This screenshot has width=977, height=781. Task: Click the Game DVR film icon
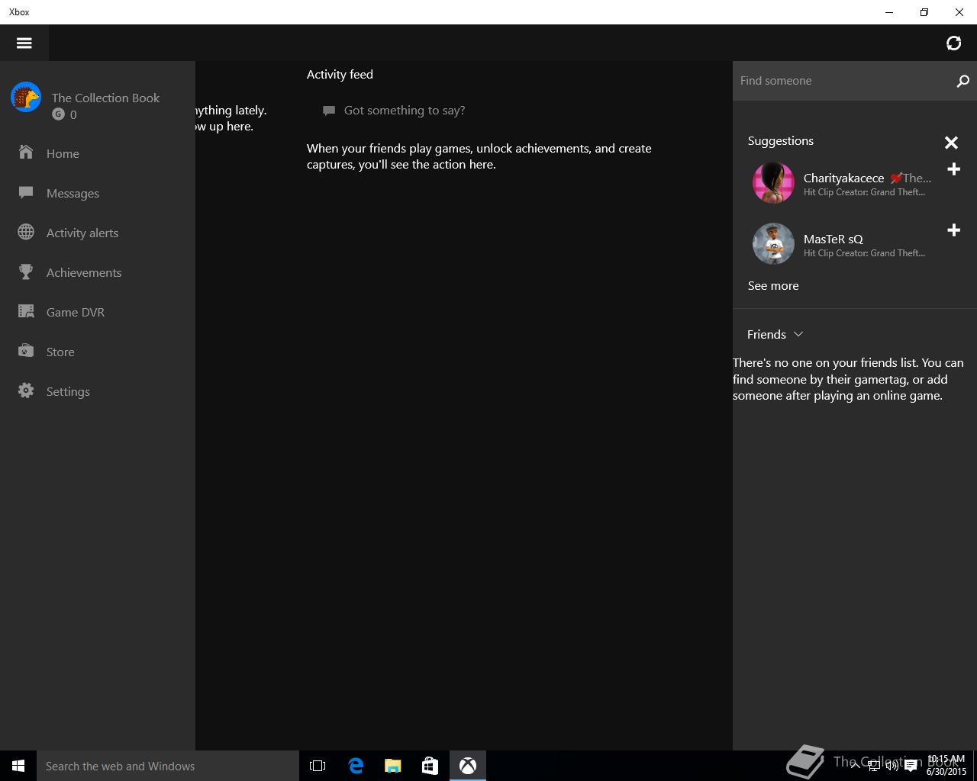26,311
